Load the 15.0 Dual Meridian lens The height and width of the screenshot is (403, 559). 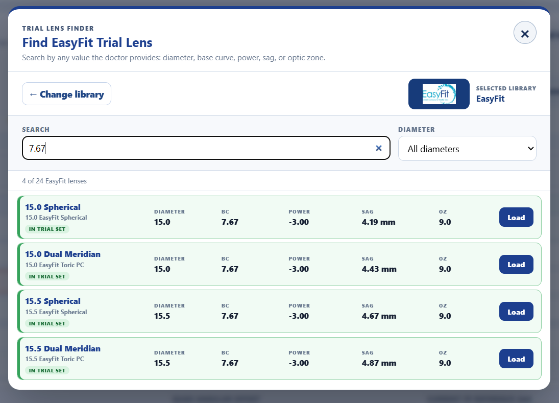516,265
